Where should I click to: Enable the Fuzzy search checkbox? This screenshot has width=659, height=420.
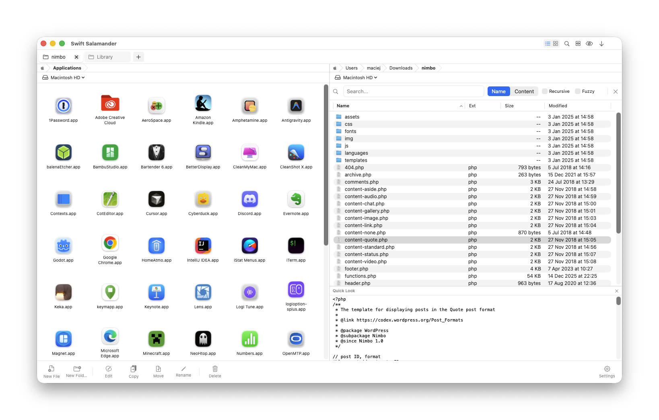point(578,91)
